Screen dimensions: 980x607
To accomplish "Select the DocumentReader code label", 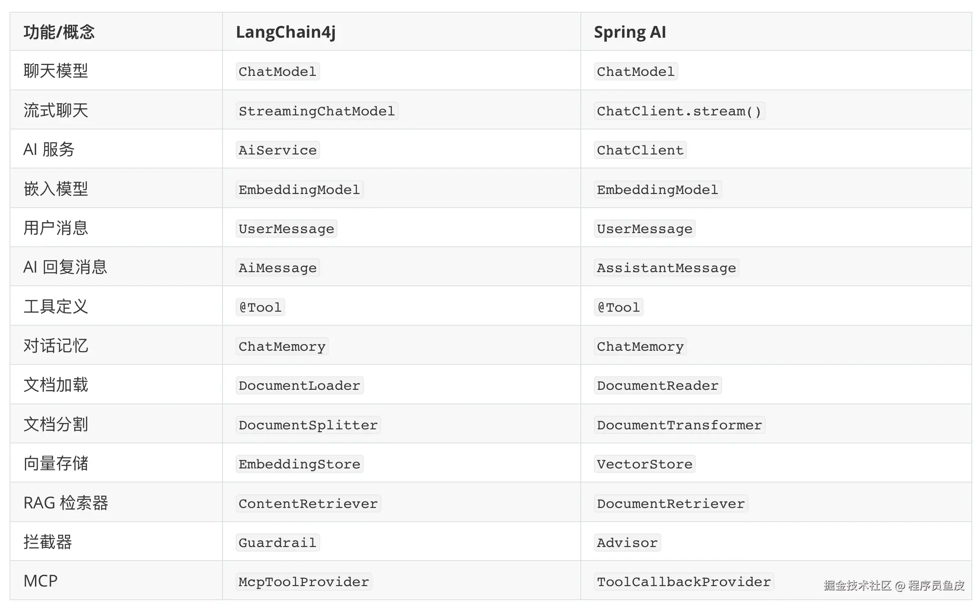I will click(658, 386).
